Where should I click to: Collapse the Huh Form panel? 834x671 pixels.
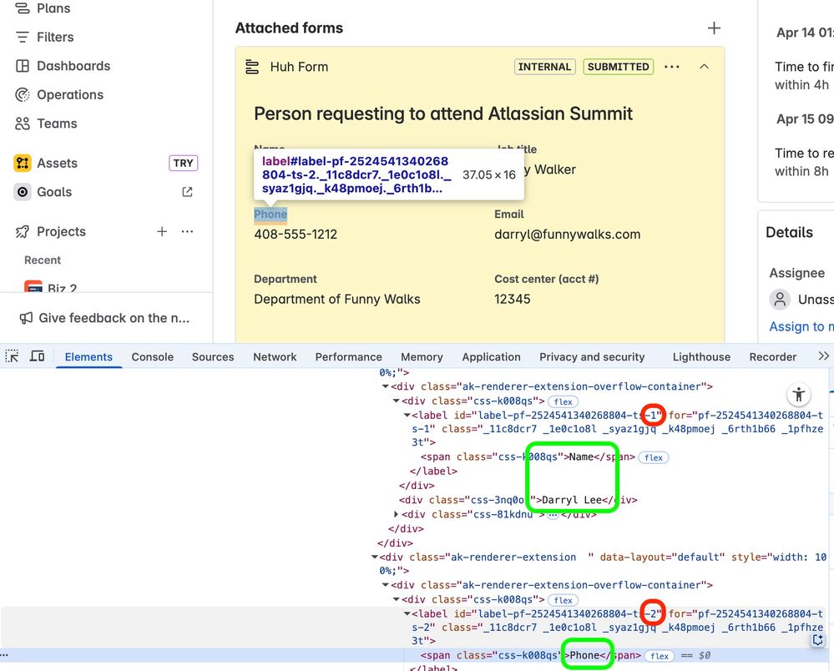pyautogui.click(x=705, y=67)
